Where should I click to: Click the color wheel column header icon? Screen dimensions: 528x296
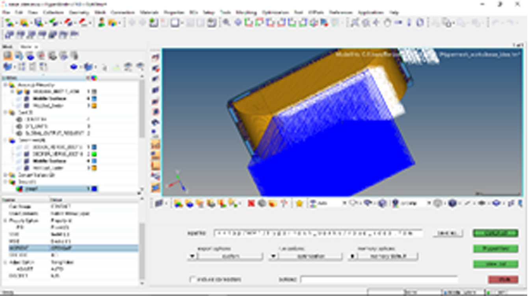(x=94, y=78)
